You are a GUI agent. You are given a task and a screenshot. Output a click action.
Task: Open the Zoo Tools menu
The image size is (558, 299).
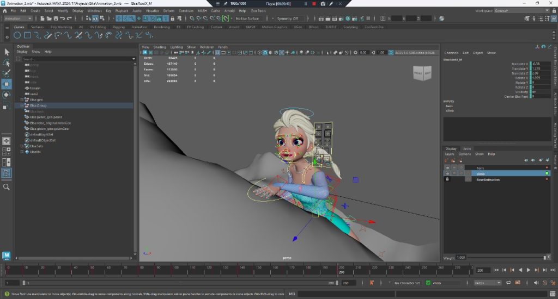(258, 11)
